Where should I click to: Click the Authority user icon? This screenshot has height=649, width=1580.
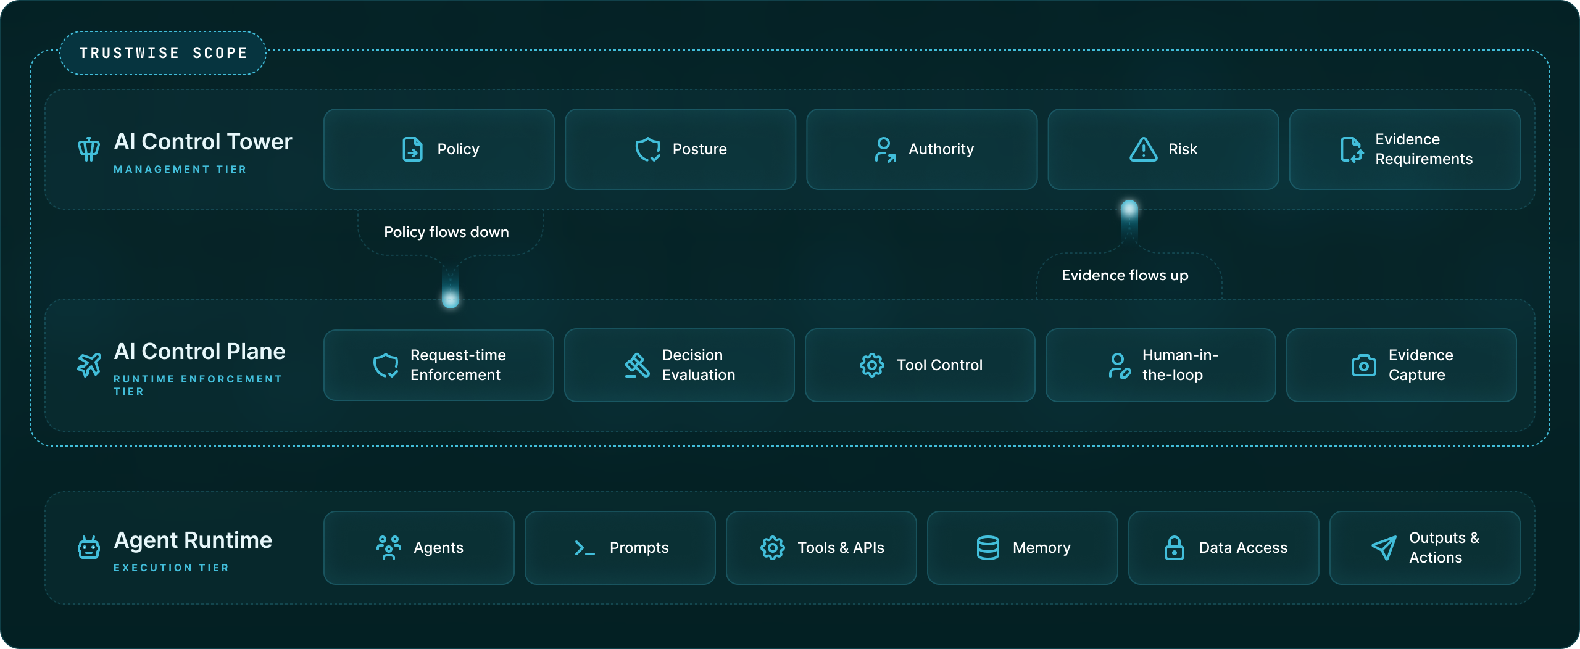(885, 149)
